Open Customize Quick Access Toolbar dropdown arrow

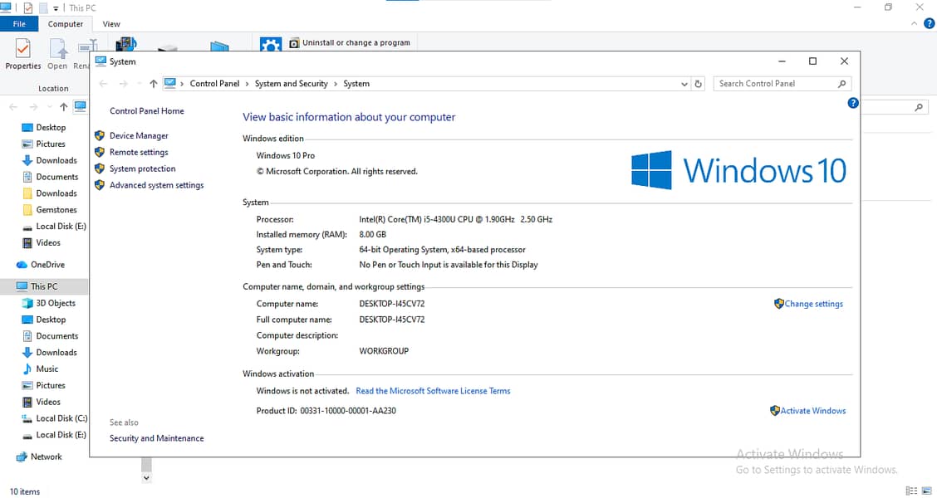pyautogui.click(x=56, y=8)
